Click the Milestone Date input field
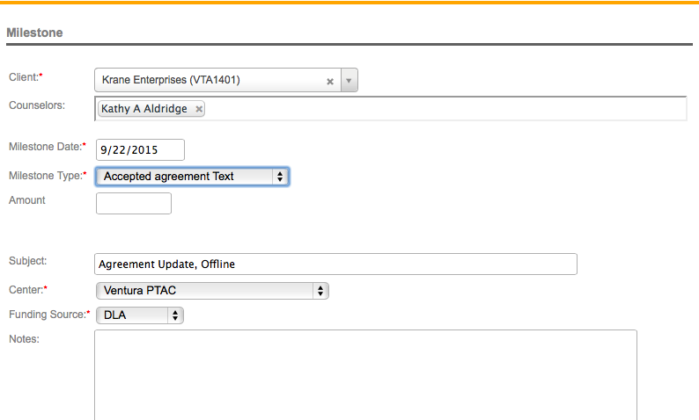The image size is (699, 420). click(x=140, y=150)
